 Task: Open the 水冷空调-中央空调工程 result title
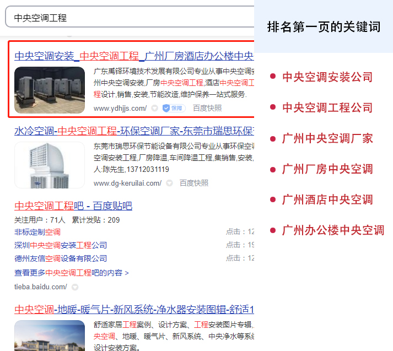click(133, 131)
